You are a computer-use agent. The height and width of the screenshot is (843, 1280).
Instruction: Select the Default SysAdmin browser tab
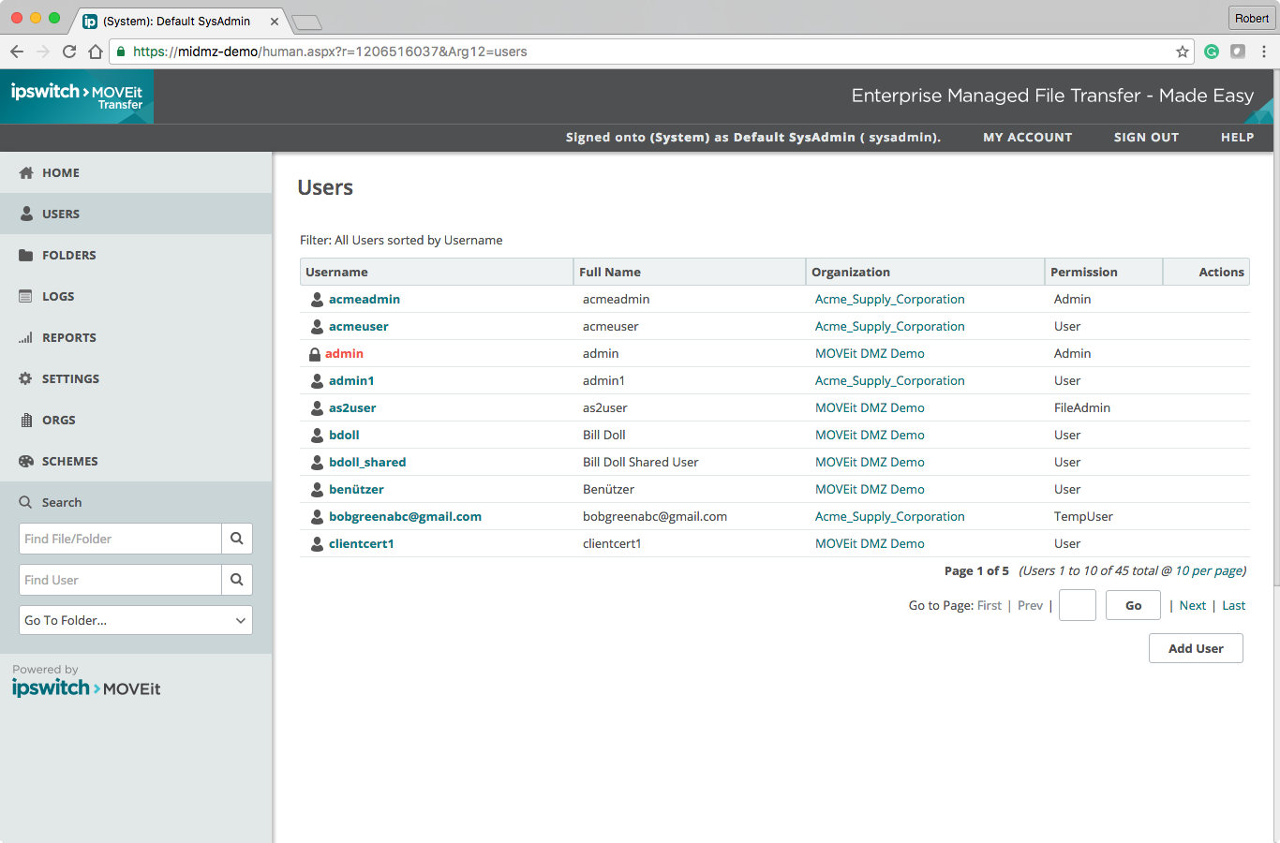tap(180, 21)
